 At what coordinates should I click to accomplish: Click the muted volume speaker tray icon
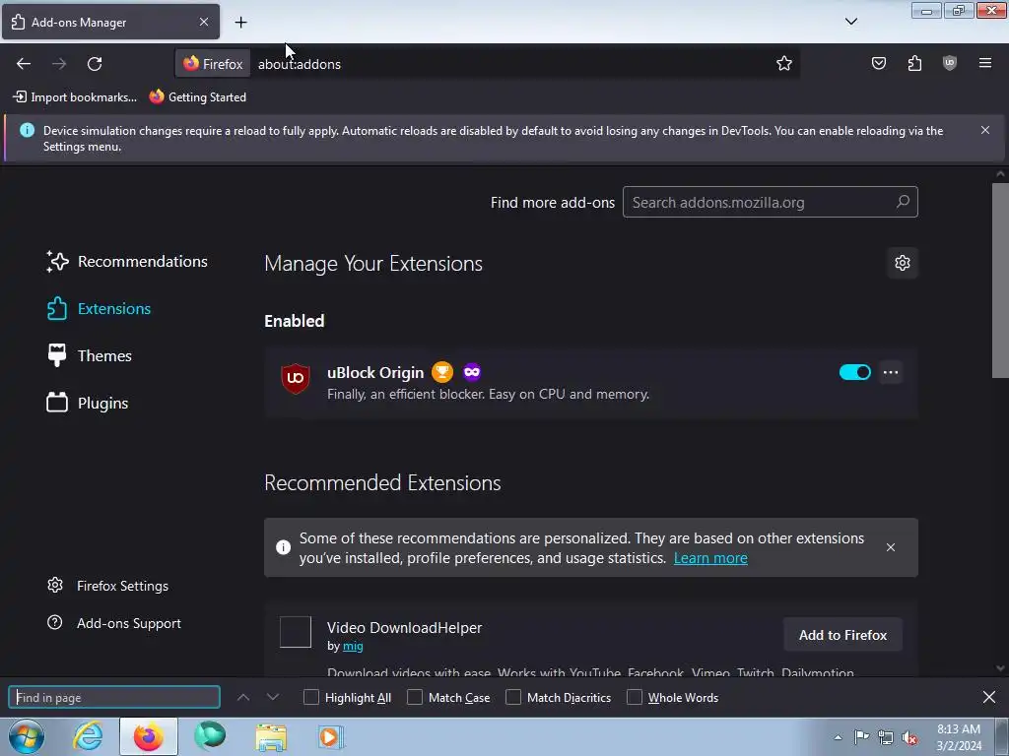pos(909,737)
